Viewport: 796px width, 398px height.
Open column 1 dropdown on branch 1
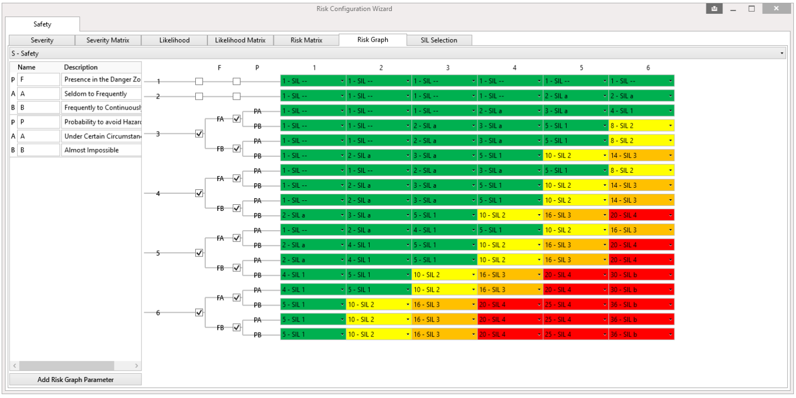click(x=313, y=81)
